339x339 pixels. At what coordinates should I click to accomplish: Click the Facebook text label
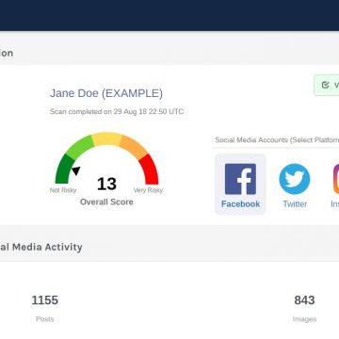(240, 204)
